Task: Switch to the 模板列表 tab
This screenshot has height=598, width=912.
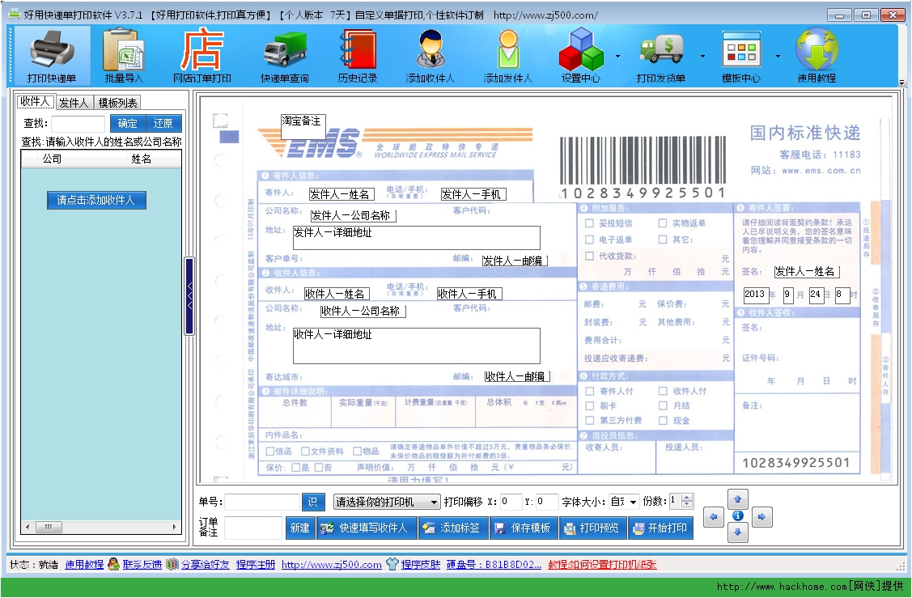Action: click(x=117, y=103)
